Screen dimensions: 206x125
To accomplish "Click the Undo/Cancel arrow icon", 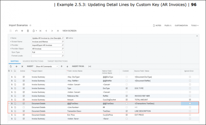I will coord(16,31).
